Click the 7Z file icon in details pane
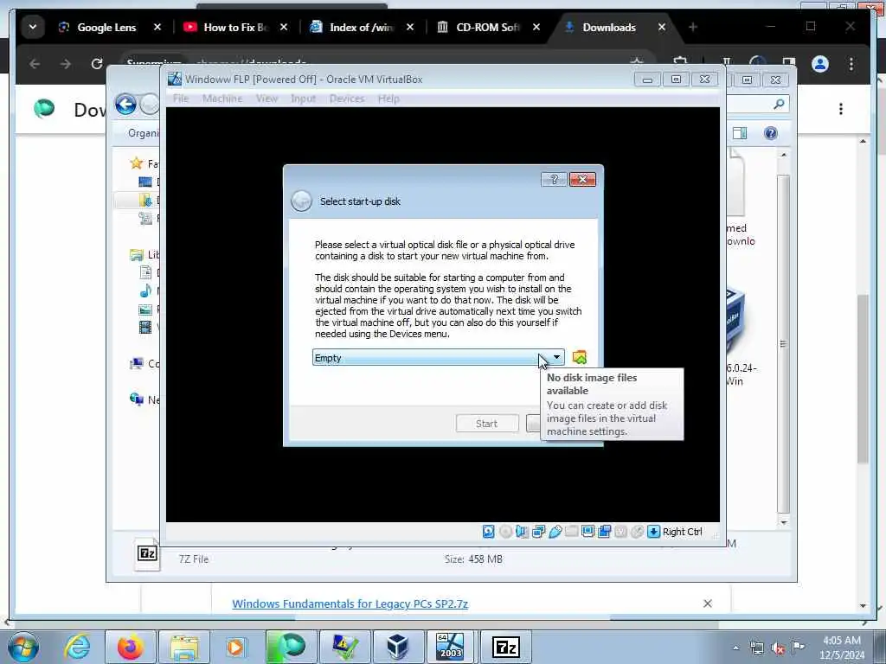 click(147, 553)
